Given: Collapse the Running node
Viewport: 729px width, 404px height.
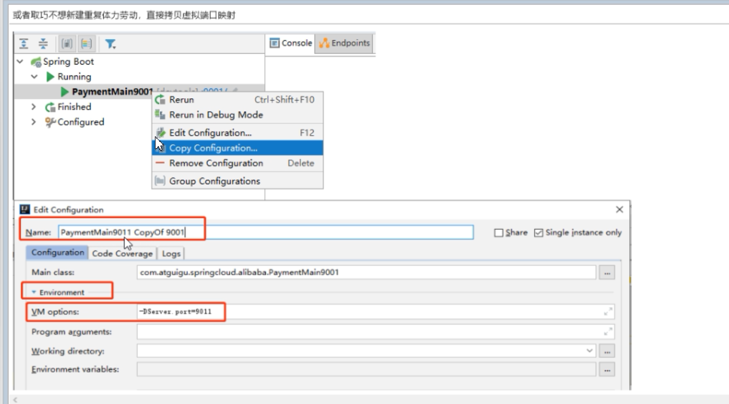Looking at the screenshot, I should 34,77.
